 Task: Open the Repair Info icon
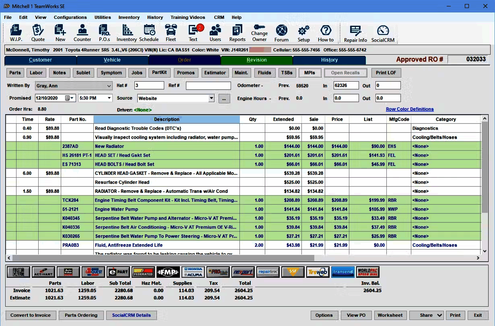[x=355, y=33]
